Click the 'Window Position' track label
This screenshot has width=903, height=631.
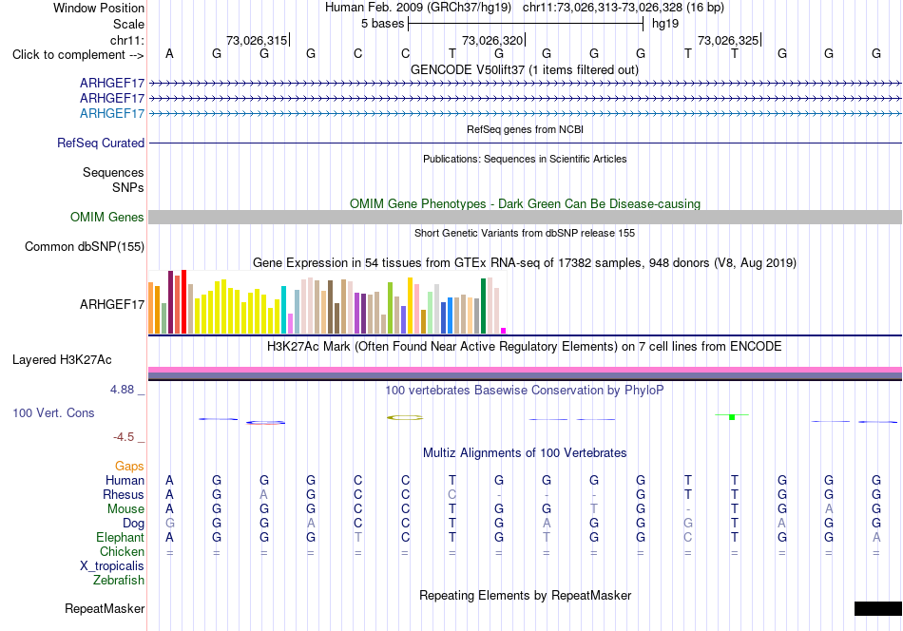click(99, 8)
